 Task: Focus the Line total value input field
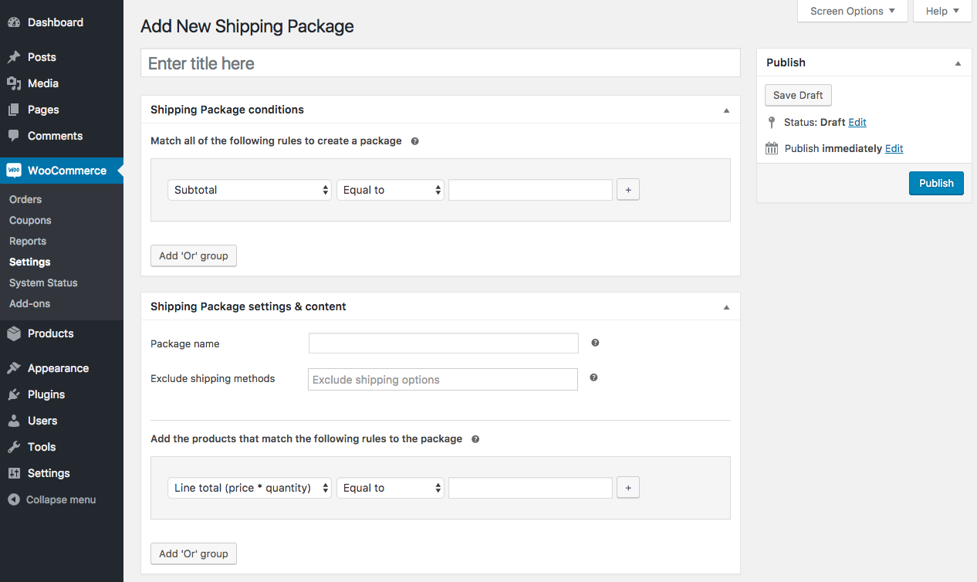tap(531, 488)
